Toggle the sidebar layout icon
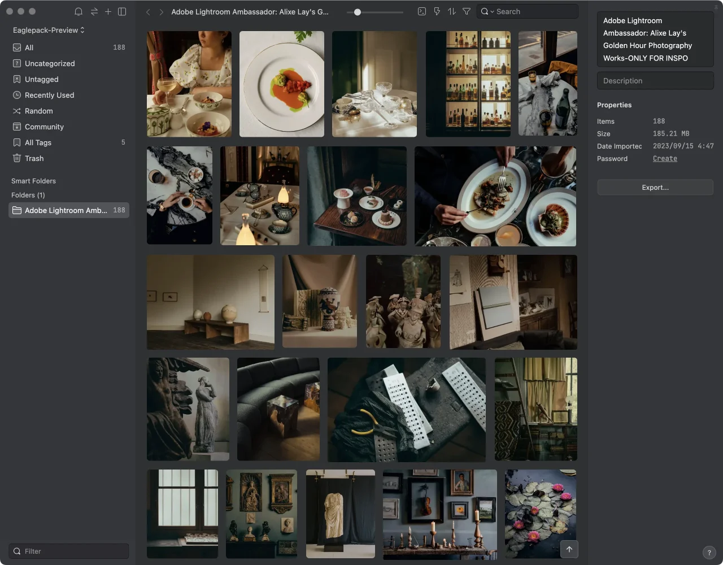The height and width of the screenshot is (565, 723). (122, 11)
